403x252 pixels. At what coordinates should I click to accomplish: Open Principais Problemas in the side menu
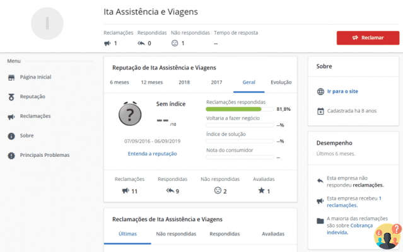pos(45,155)
